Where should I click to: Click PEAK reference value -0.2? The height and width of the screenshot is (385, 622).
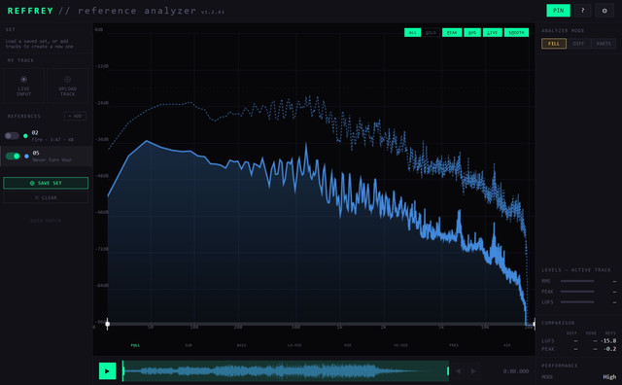609,349
